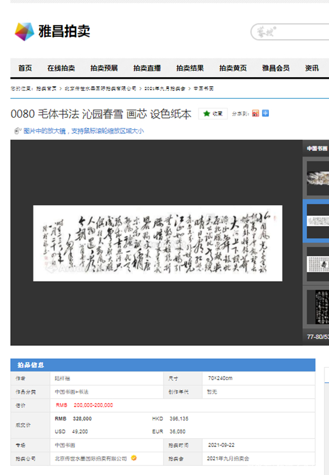Screen dimensions: 329x475
Task: Click the 中国书画 sidebar heading
Action: pyautogui.click(x=317, y=149)
